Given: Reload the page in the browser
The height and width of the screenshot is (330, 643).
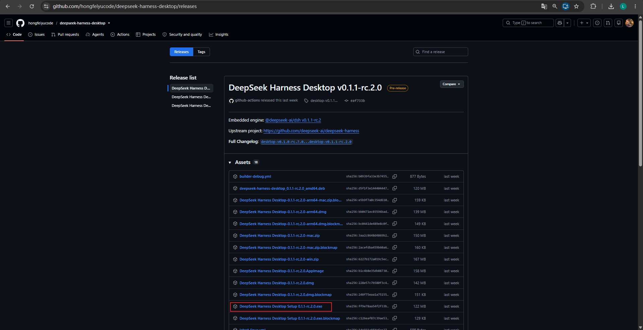Looking at the screenshot, I should click(32, 6).
